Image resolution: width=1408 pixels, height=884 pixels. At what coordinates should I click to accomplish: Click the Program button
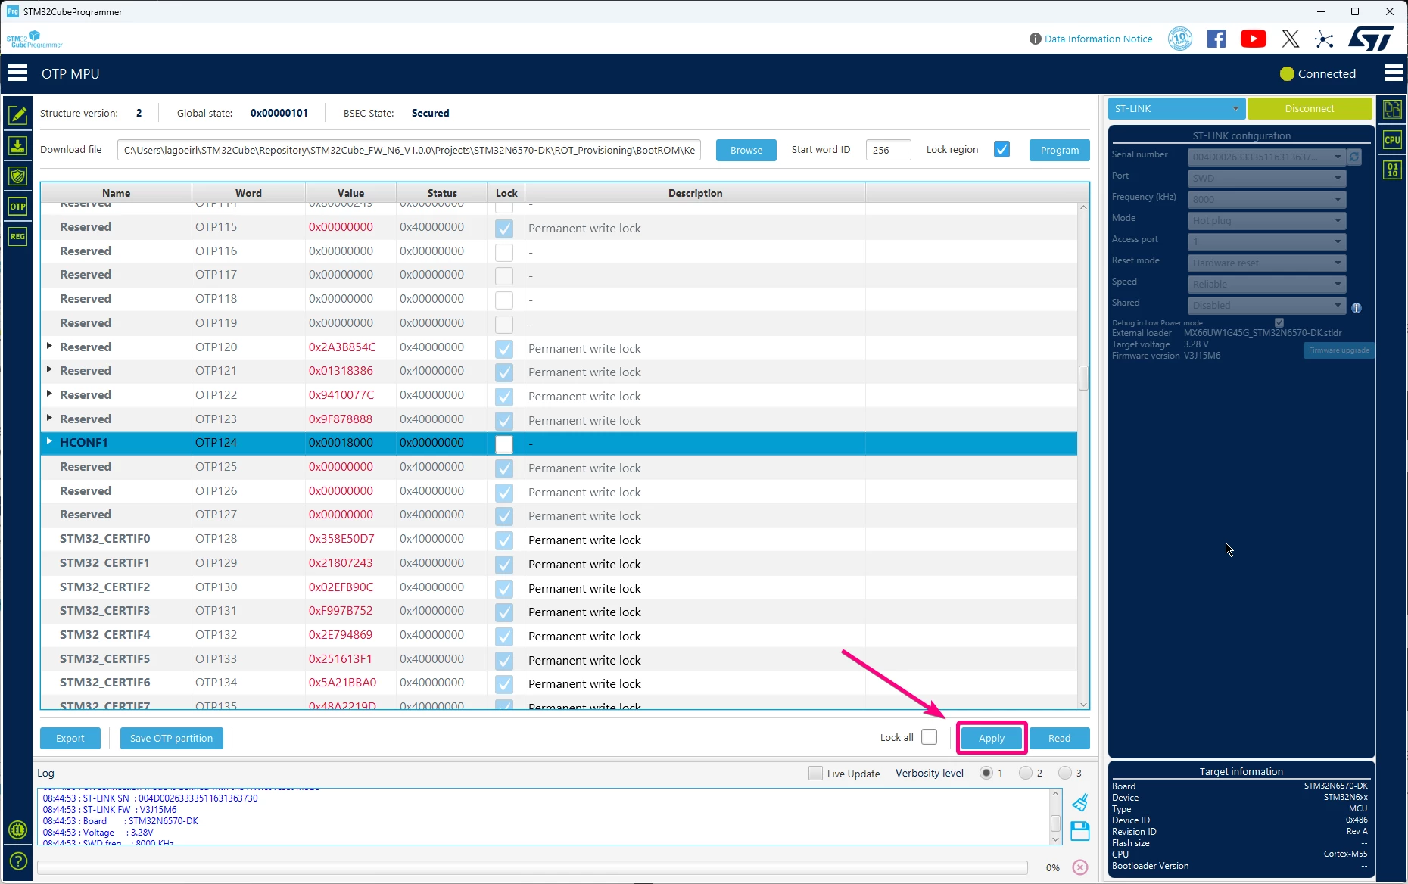point(1059,150)
